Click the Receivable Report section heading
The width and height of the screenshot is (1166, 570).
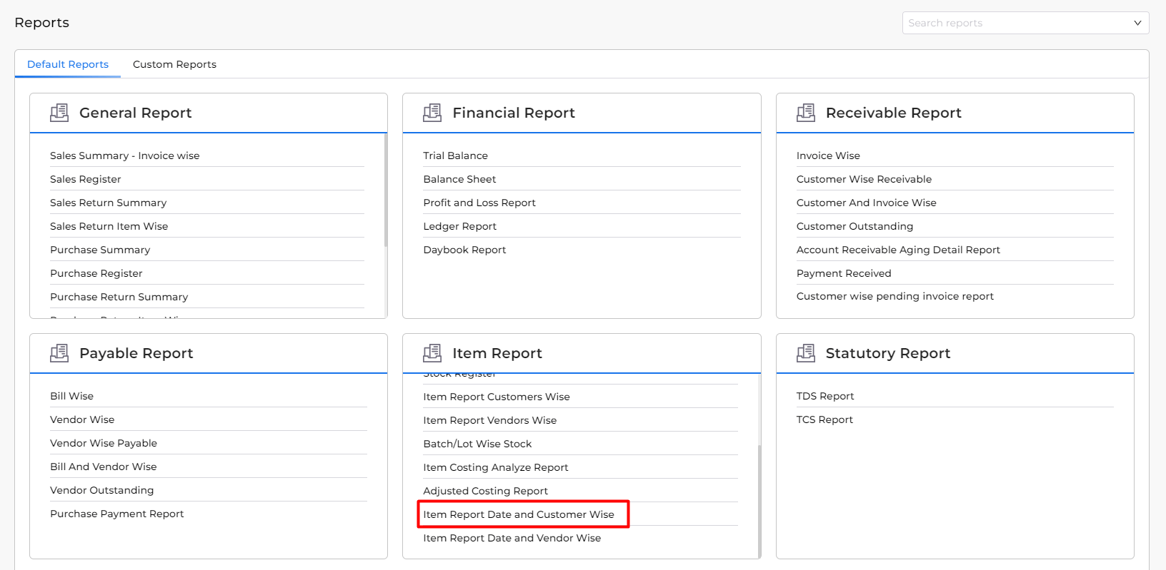click(894, 113)
